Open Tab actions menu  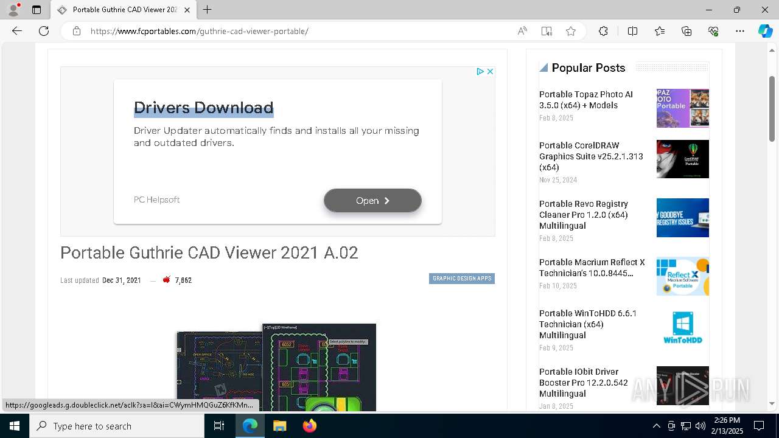(x=37, y=10)
